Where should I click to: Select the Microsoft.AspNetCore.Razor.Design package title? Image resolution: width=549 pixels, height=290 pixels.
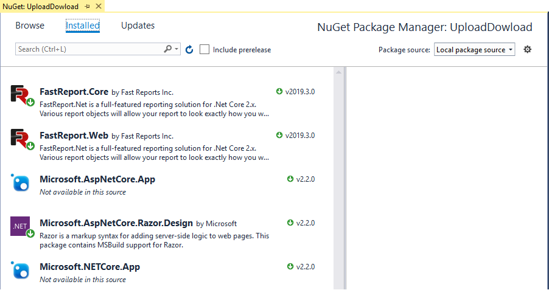116,223
